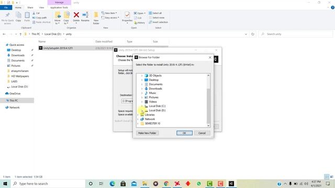
Task: Click the Manage contextual tab
Action: coord(59,2)
